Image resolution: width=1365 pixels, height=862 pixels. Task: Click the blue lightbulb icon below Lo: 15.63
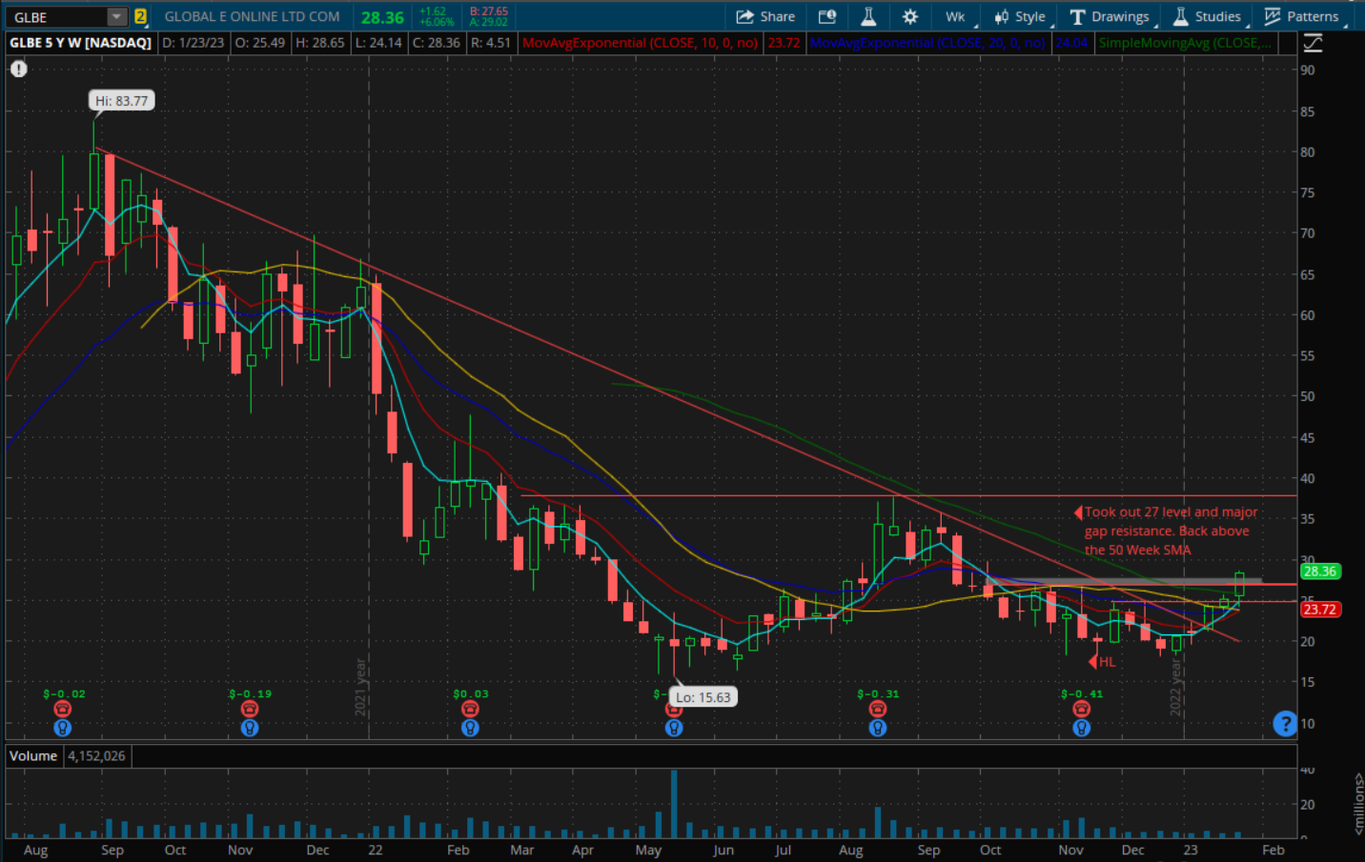(674, 728)
